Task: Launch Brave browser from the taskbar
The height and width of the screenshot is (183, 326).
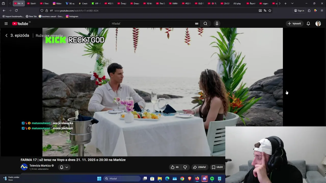Action: [x=189, y=179]
